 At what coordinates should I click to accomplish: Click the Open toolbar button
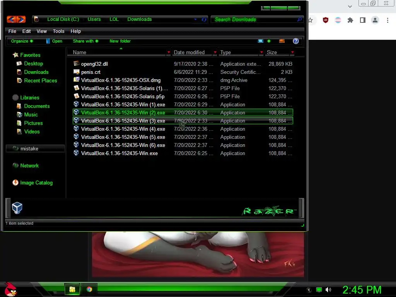[54, 41]
